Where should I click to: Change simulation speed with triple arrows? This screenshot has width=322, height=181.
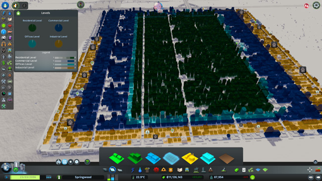[49, 177]
